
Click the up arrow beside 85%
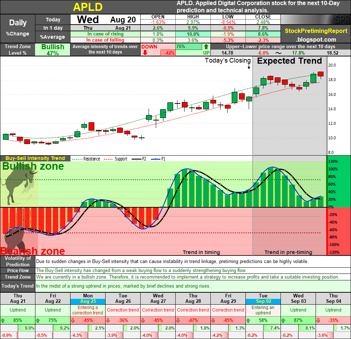pos(3,321)
